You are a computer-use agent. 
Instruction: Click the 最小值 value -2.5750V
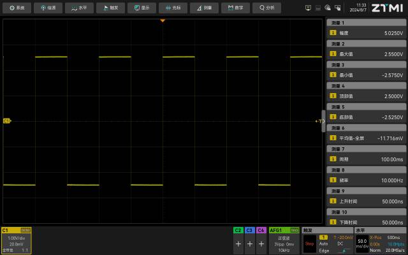[393, 75]
